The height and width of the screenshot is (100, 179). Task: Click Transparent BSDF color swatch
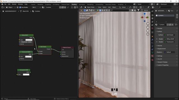tap(26, 74)
